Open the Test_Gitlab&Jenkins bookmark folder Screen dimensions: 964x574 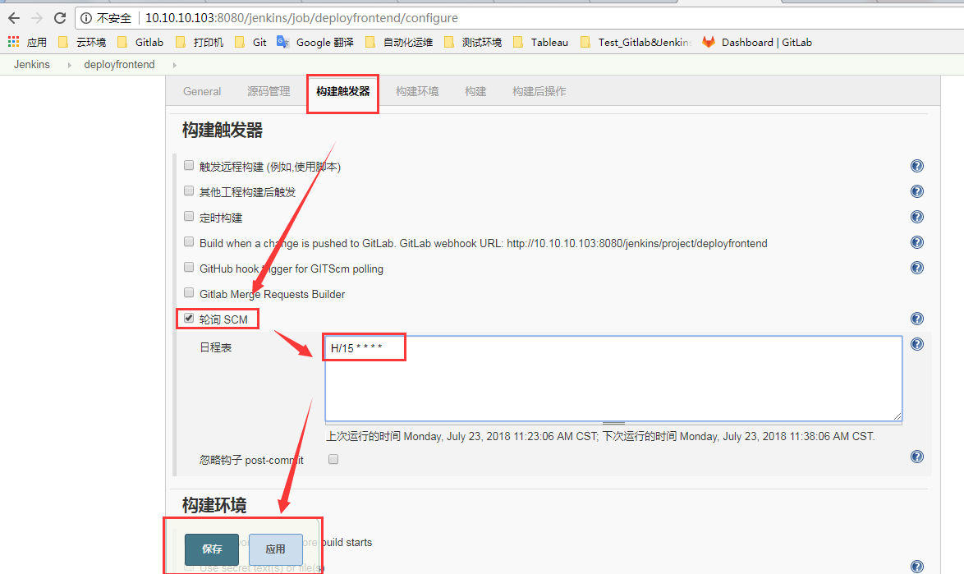pyautogui.click(x=636, y=42)
